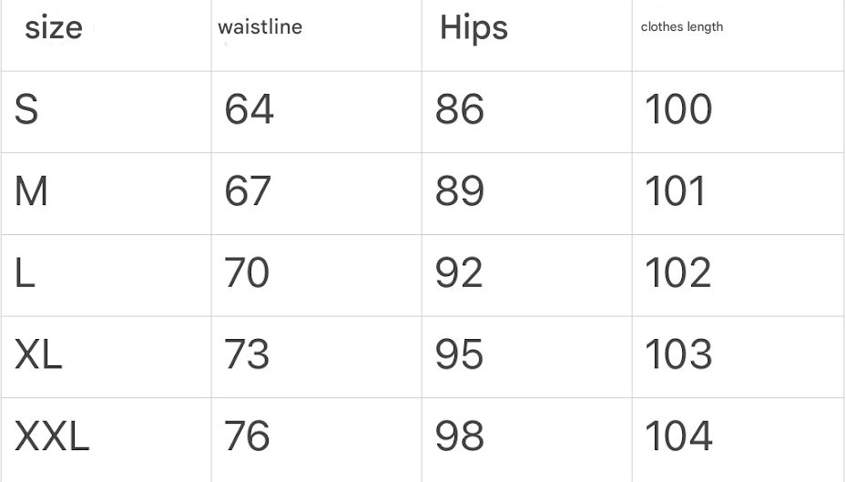
Task: Click the L size row label
Action: tap(25, 273)
